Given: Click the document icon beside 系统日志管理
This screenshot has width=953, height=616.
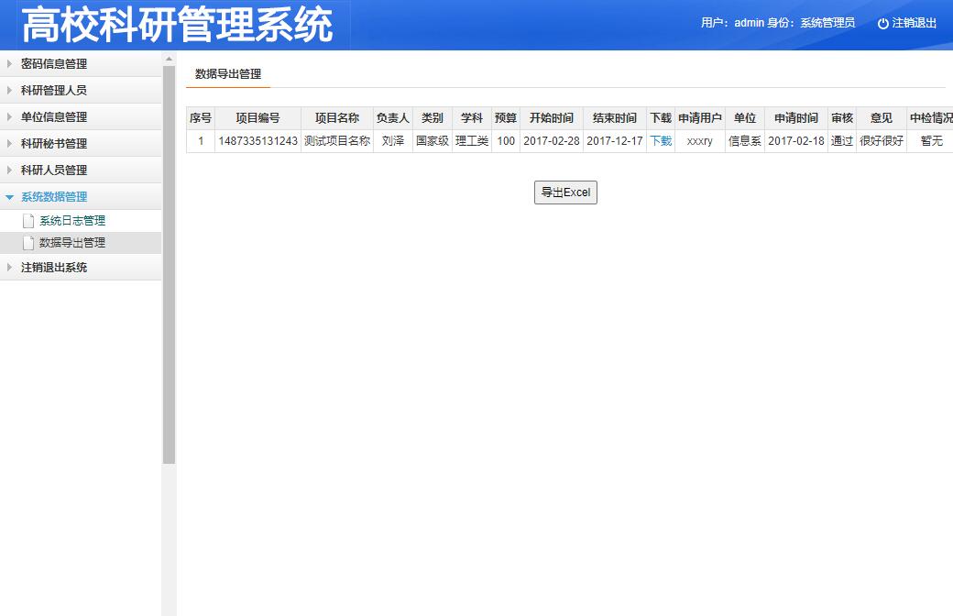Looking at the screenshot, I should (28, 220).
